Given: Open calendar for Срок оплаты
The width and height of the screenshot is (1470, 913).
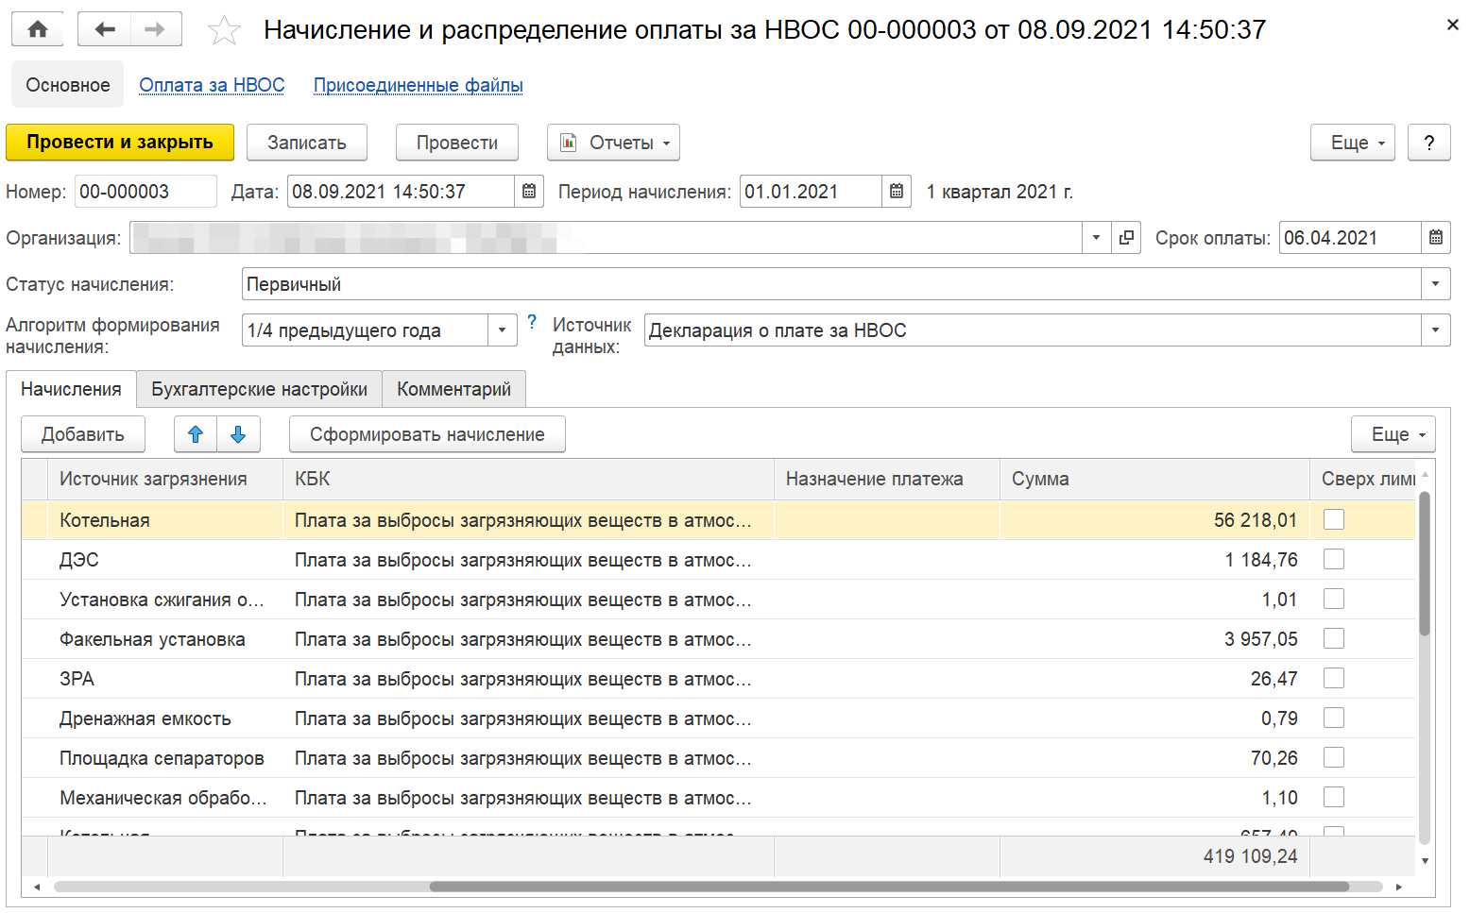Looking at the screenshot, I should (x=1436, y=238).
